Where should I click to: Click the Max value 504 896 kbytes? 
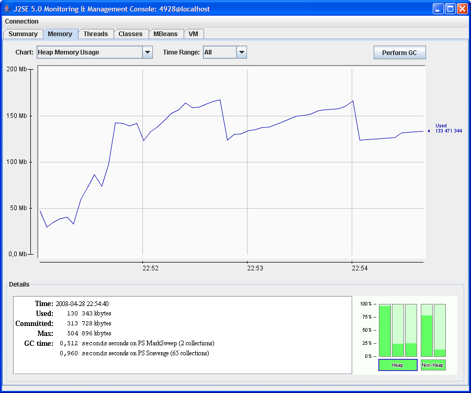tap(89, 333)
